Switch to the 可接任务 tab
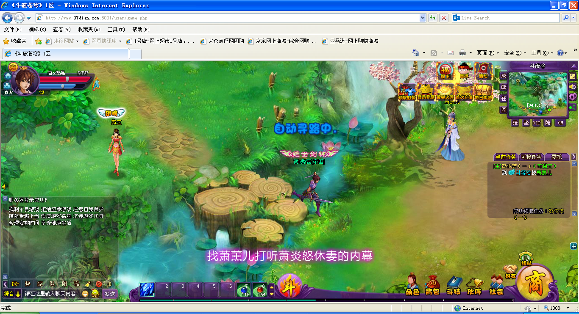The image size is (579, 314). pos(531,157)
